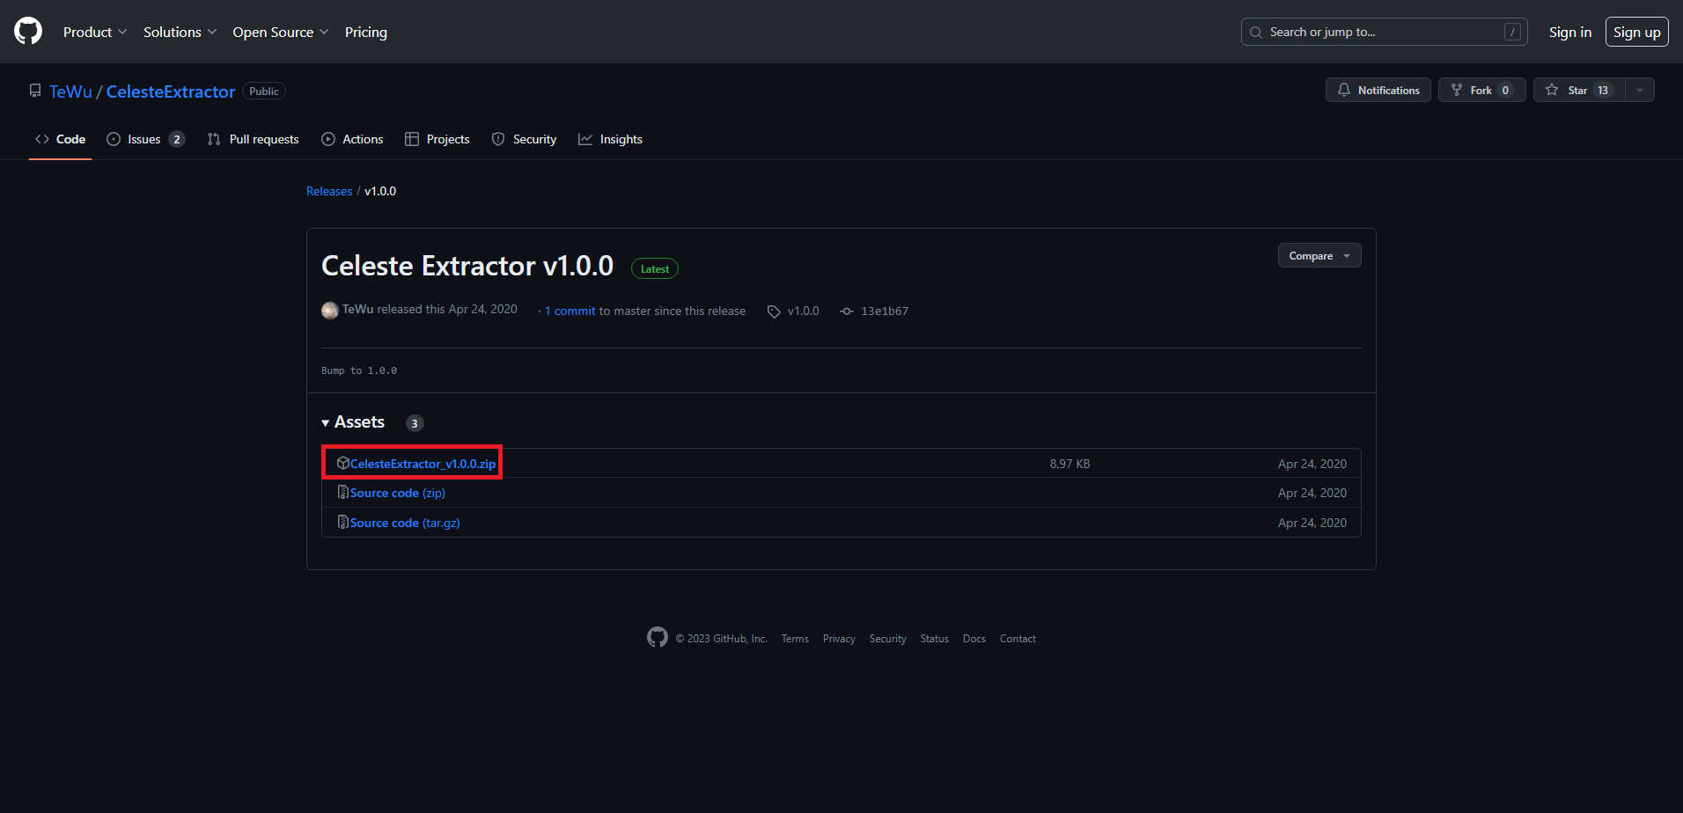Open the Pull requests tab
Viewport: 1683px width, 813px height.
[253, 139]
